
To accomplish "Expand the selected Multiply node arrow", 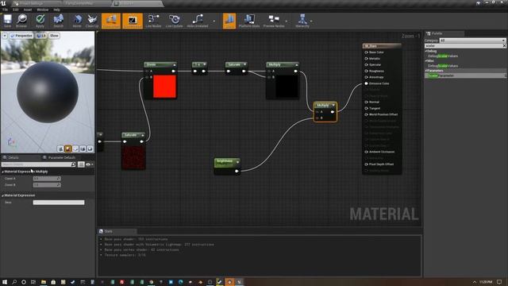I will click(333, 106).
